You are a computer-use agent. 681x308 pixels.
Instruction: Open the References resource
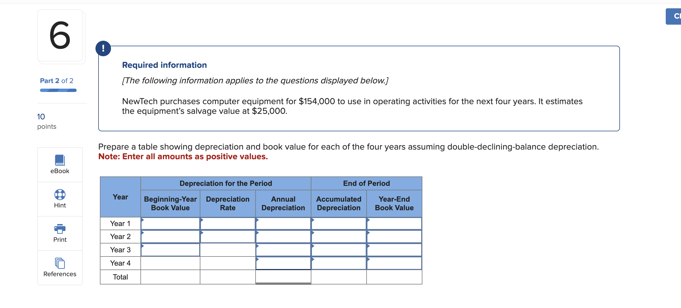click(59, 267)
